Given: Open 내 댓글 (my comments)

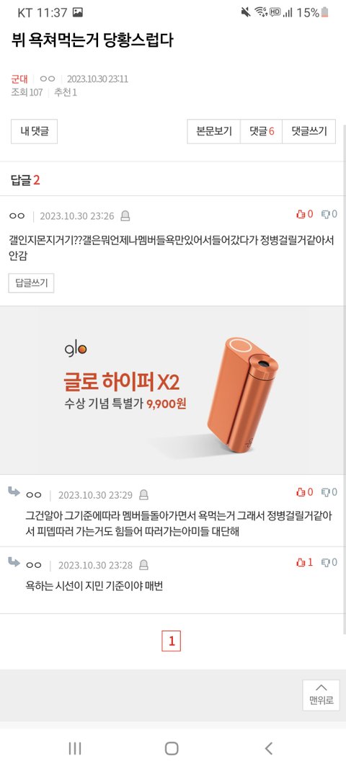Looking at the screenshot, I should (x=34, y=131).
